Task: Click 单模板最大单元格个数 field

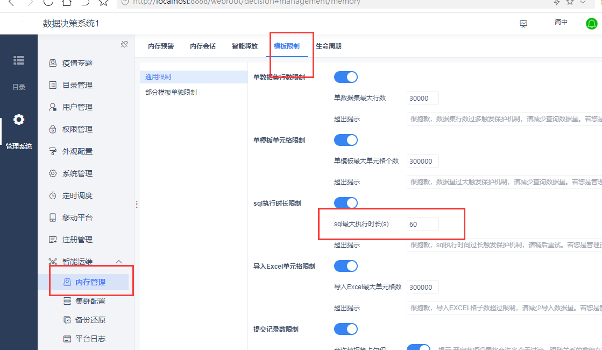Action: [423, 161]
